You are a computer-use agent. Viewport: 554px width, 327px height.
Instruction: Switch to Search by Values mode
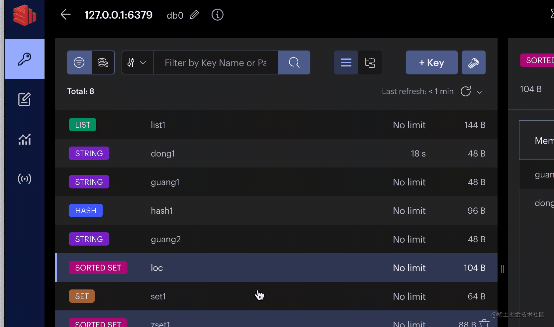(x=103, y=62)
